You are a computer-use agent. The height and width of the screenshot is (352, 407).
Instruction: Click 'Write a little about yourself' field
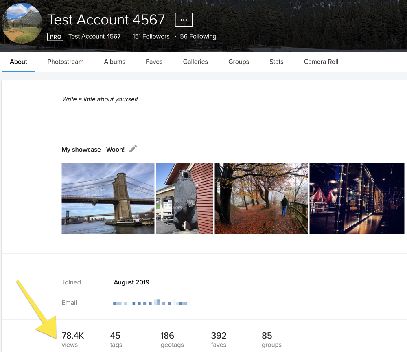[x=100, y=99]
